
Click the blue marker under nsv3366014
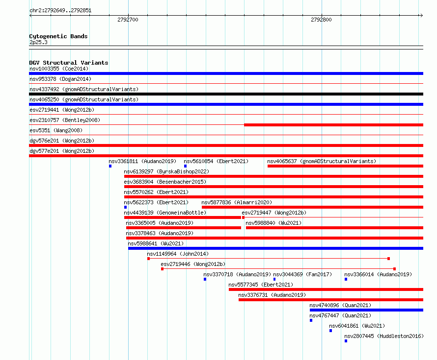point(346,279)
